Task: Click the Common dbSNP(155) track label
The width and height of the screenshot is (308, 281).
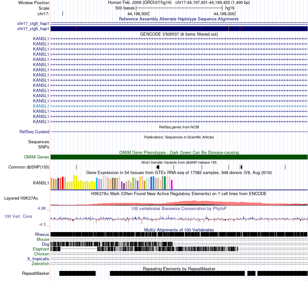Action: pyautogui.click(x=29, y=167)
